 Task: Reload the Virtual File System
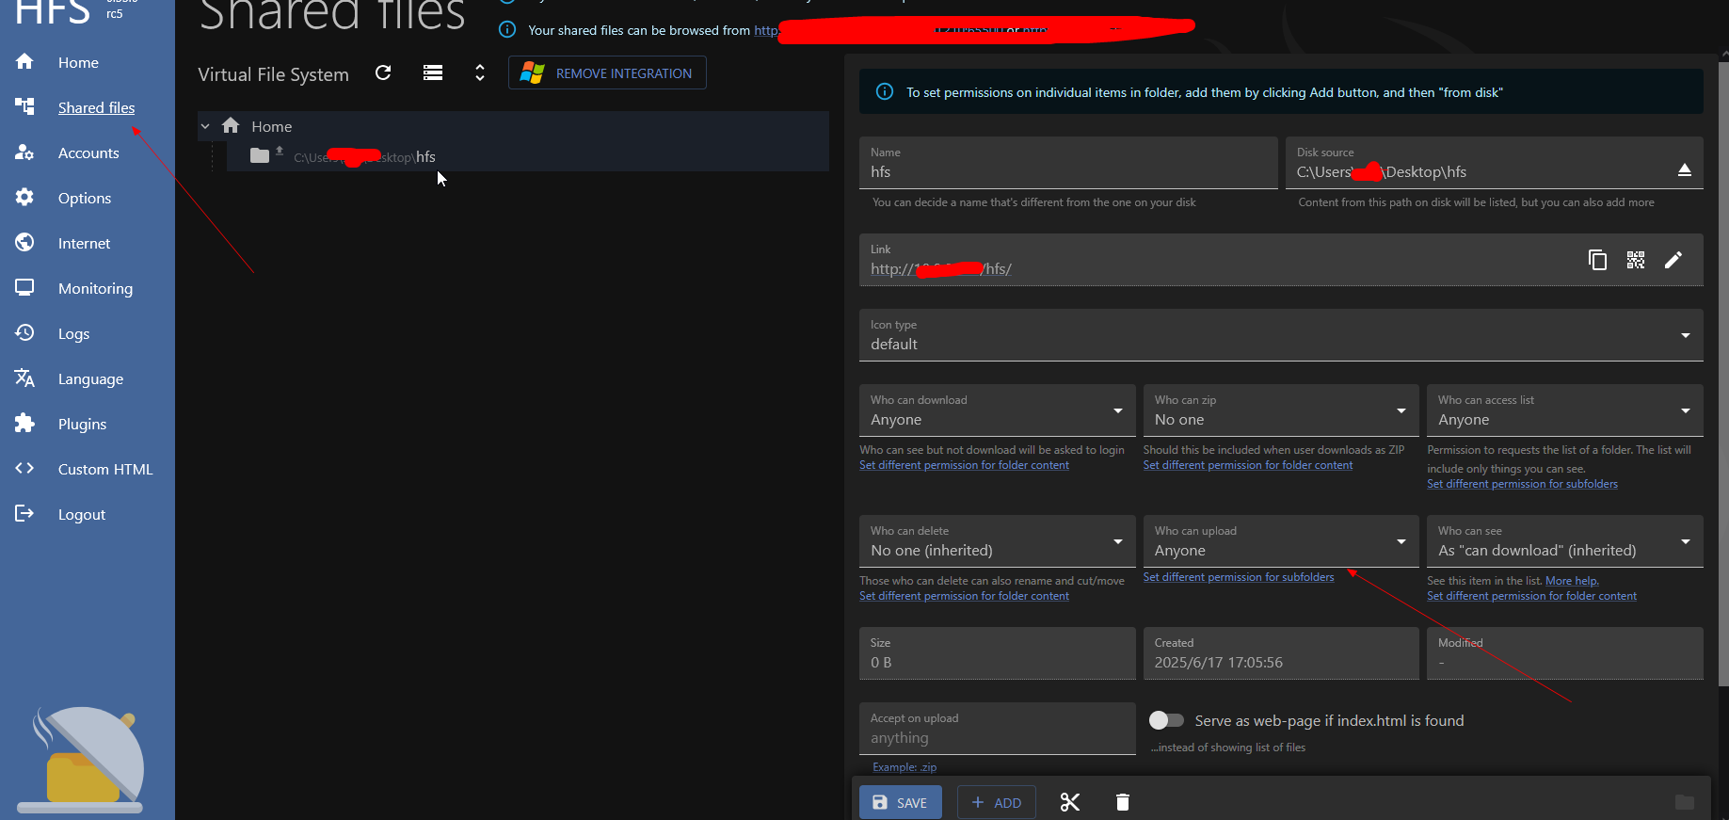[383, 72]
